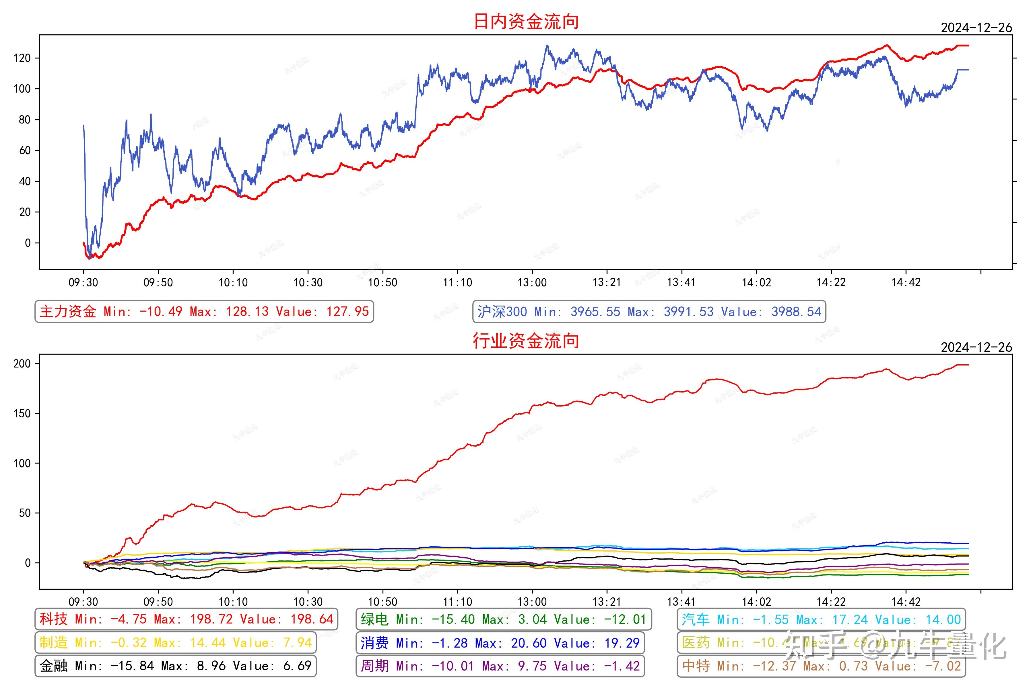Click the 10:10 time label under the 行业资金流向 chart

coord(233,601)
